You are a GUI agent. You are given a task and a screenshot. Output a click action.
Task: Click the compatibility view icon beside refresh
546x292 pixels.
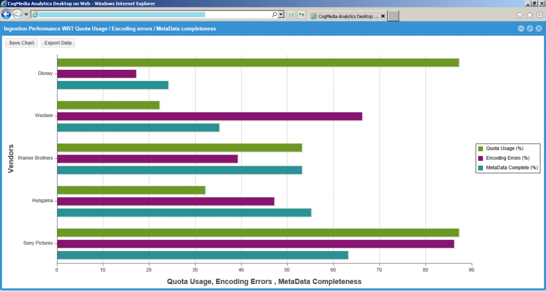[x=291, y=15]
